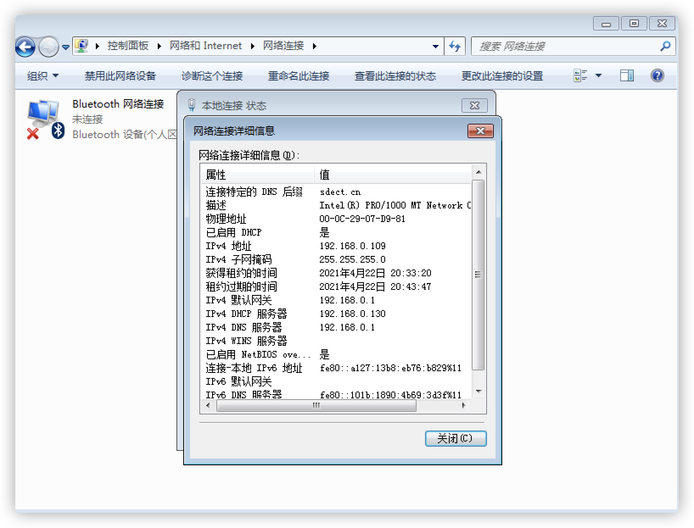Select the IPv4 WINS 服务器 row
694x528 pixels.
pyautogui.click(x=336, y=341)
